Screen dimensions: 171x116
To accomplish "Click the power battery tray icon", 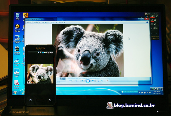I will pyautogui.click(x=145, y=93).
